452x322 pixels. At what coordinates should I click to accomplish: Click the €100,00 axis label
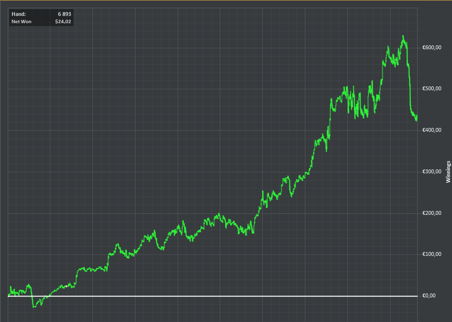432,254
